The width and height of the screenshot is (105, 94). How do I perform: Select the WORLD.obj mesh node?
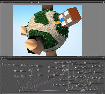[x=82, y=90]
